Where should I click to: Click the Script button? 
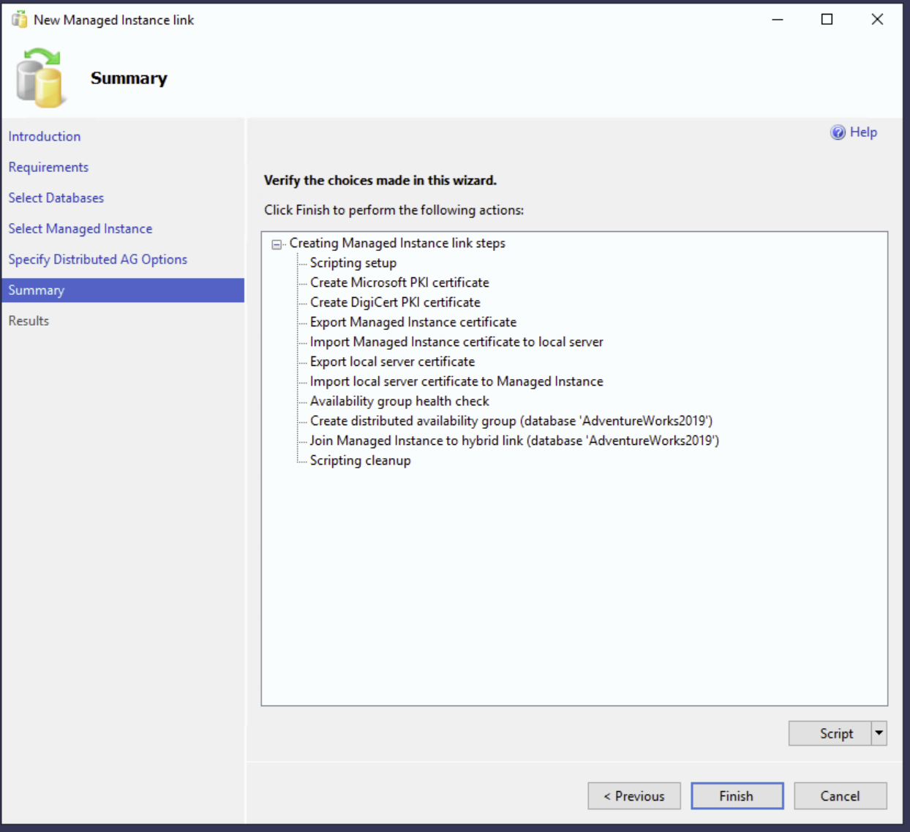point(830,733)
